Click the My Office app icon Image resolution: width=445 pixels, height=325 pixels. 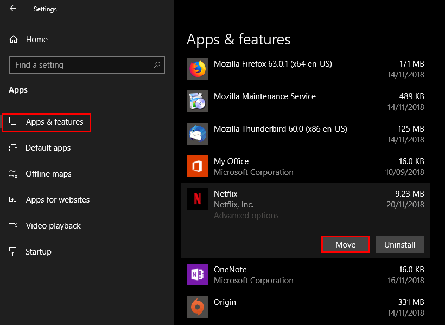(198, 166)
